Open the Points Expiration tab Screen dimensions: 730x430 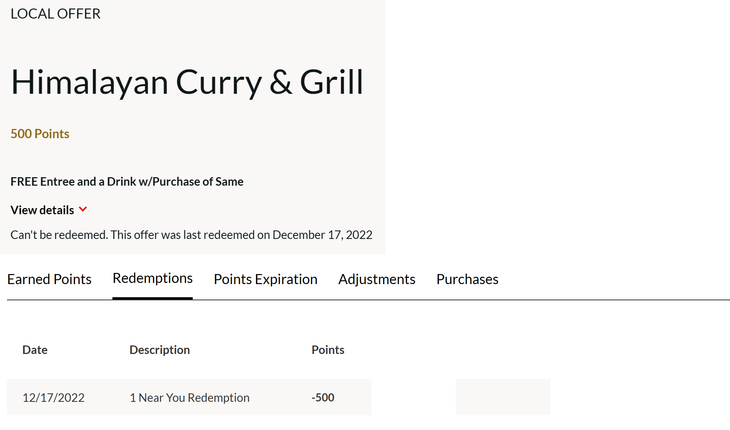click(265, 279)
